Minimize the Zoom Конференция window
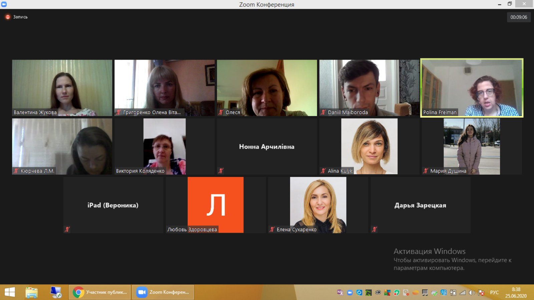The width and height of the screenshot is (534, 300). coord(500,4)
